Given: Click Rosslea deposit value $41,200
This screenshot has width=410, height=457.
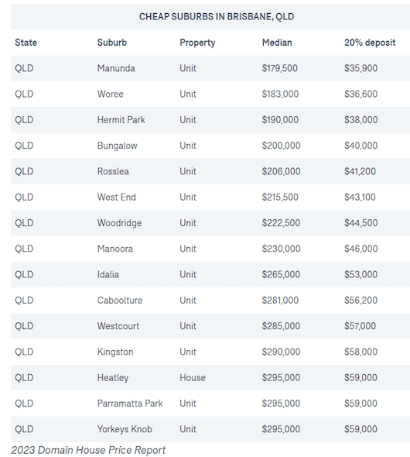Looking at the screenshot, I should coord(360,171).
